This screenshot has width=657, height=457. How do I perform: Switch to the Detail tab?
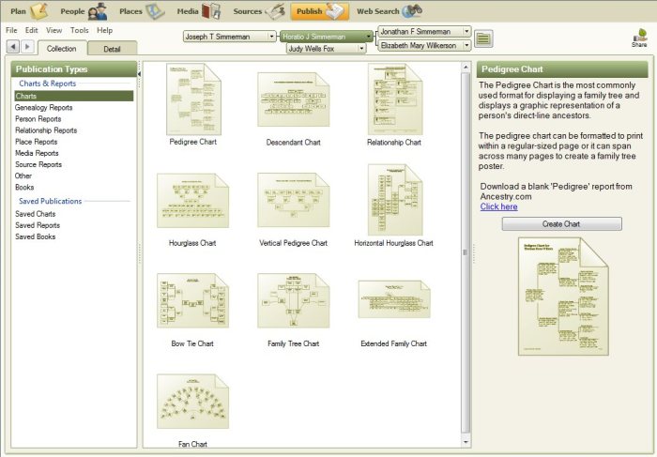[111, 49]
